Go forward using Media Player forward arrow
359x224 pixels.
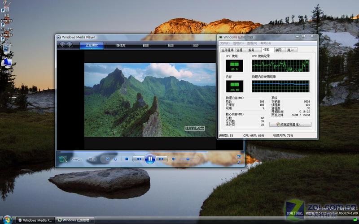(70, 45)
